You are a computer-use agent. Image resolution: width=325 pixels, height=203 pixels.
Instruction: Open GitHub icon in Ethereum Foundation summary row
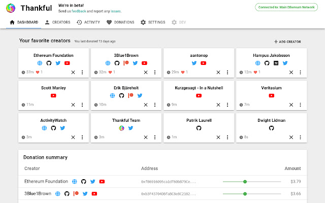point(83,182)
